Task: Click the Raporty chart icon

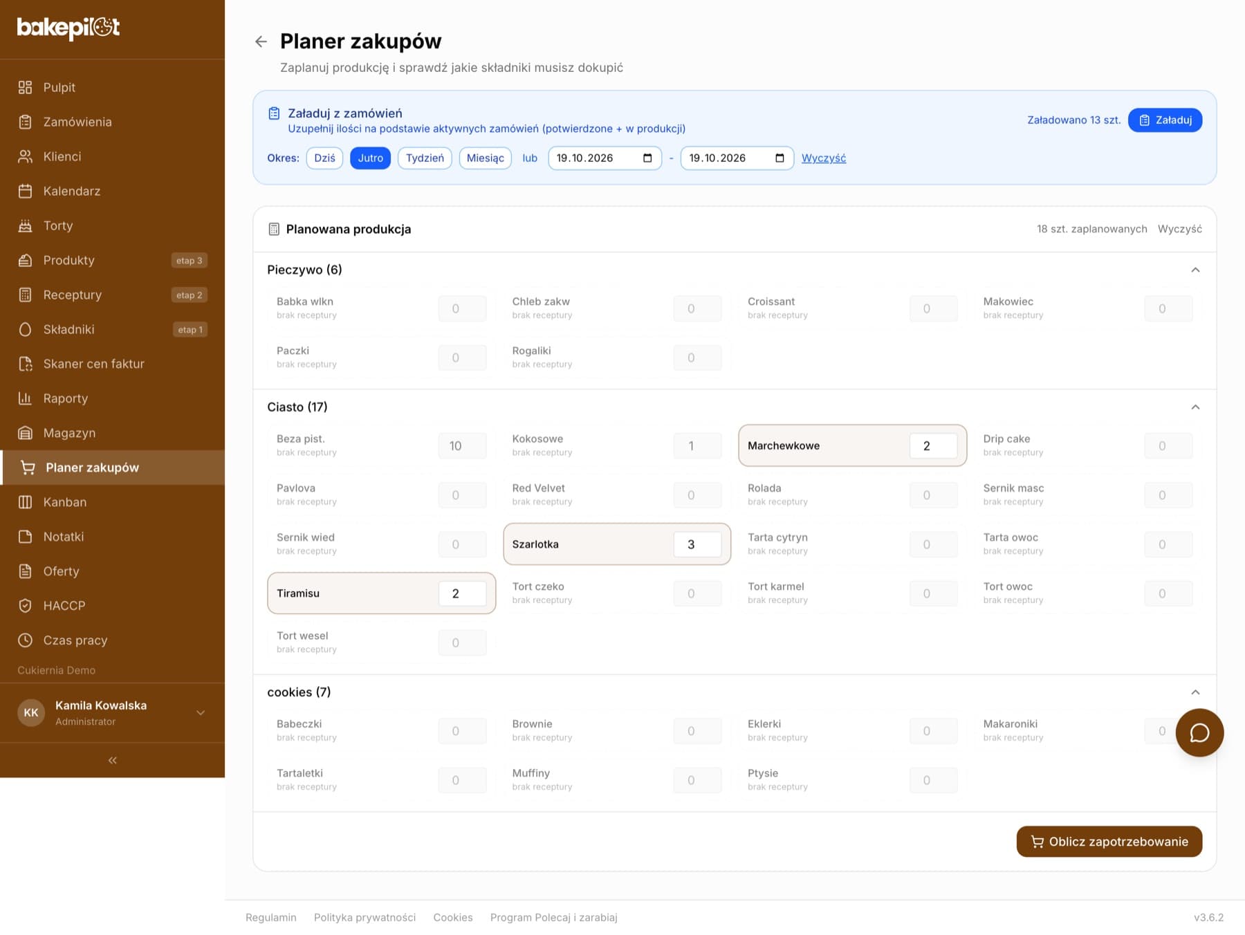Action: coord(25,398)
